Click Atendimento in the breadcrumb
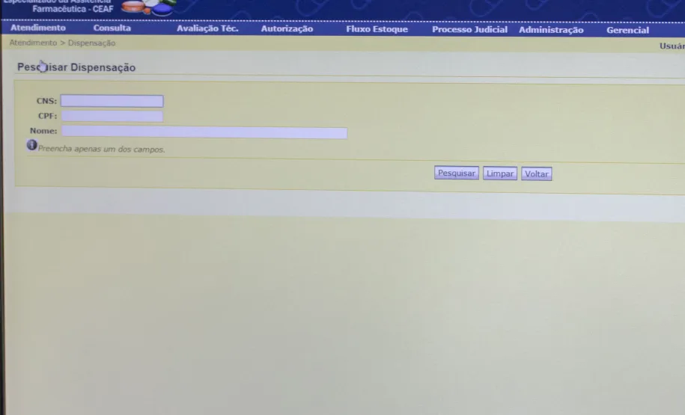The image size is (685, 415). coord(33,43)
